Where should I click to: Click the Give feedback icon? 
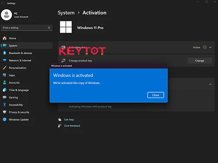60,125
